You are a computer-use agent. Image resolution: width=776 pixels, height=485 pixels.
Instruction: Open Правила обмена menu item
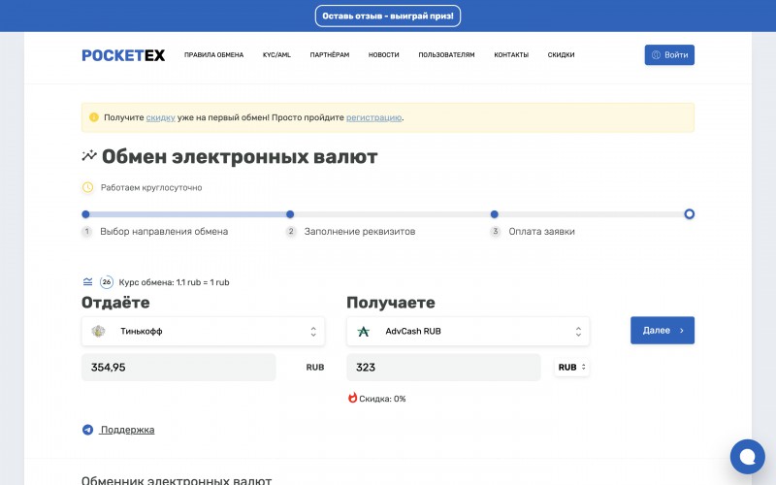click(213, 55)
